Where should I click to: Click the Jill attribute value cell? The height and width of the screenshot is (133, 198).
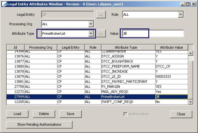[x=172, y=97]
